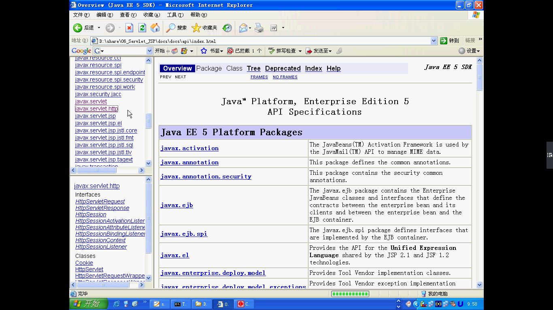Image resolution: width=553 pixels, height=310 pixels.
Task: Click the Google toolbar logo
Action: (x=81, y=51)
